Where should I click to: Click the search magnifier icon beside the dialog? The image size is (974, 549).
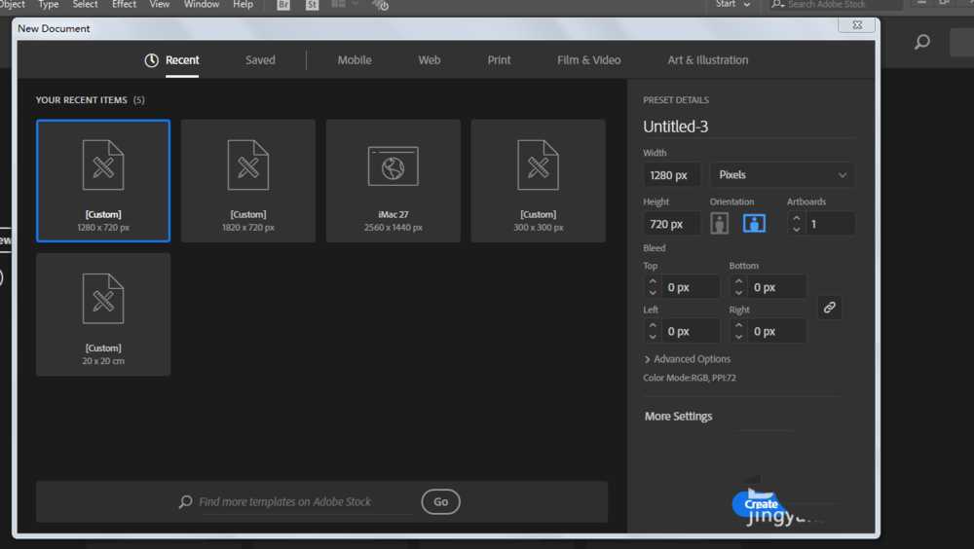(921, 42)
